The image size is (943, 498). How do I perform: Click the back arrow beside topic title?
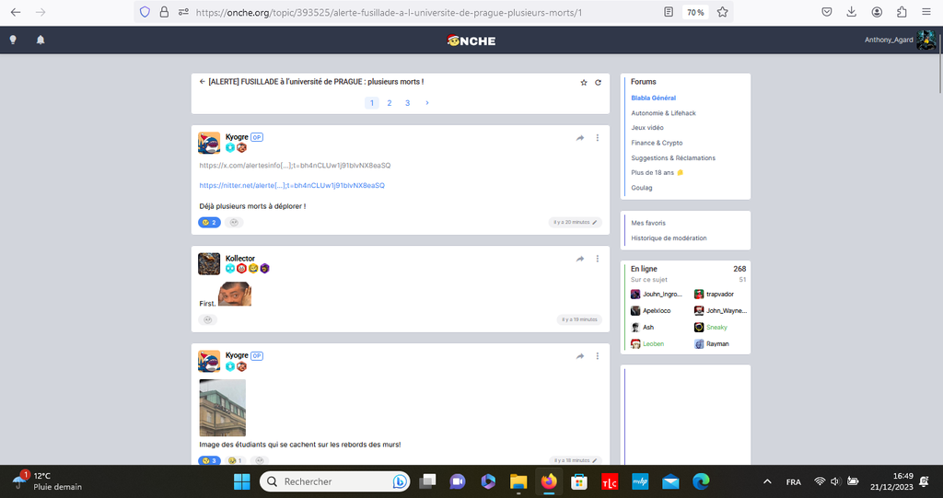coord(202,81)
